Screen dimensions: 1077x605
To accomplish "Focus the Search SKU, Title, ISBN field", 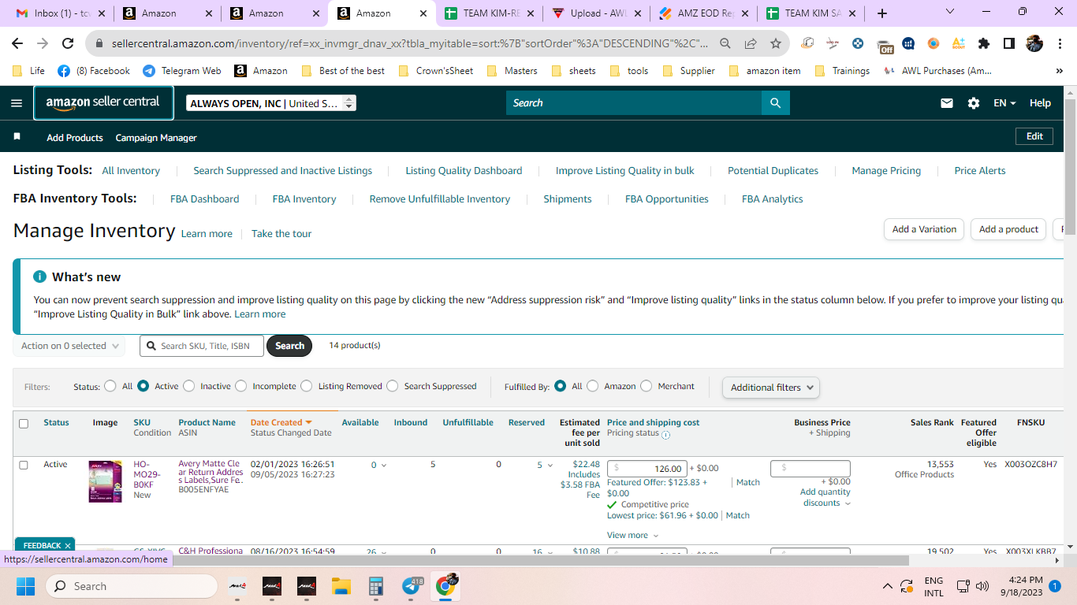I will pos(202,346).
